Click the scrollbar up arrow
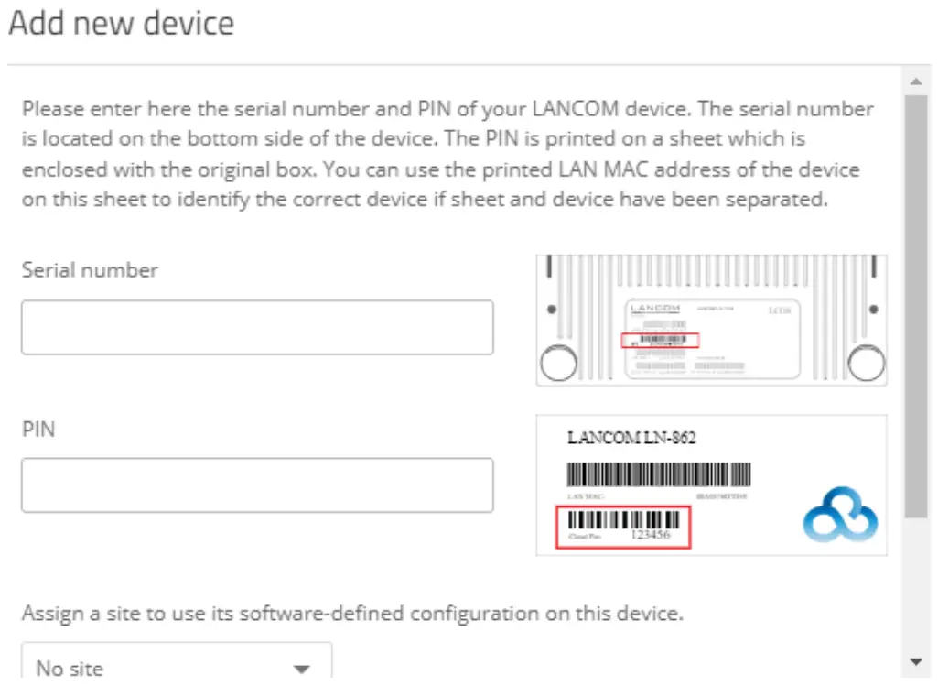Viewport: 938px width, 686px height. coord(916,82)
